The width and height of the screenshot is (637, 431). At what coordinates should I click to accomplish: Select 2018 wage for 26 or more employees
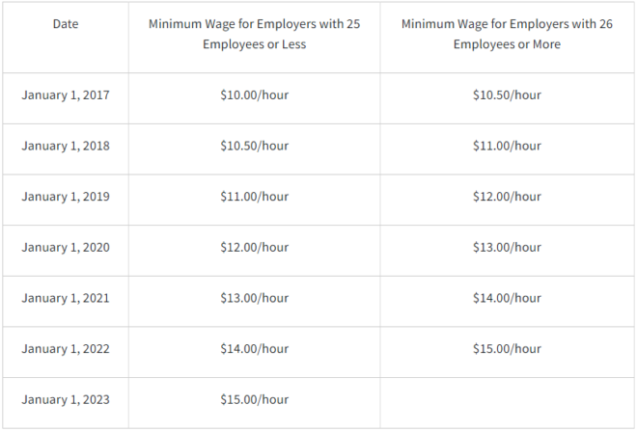[x=507, y=147]
